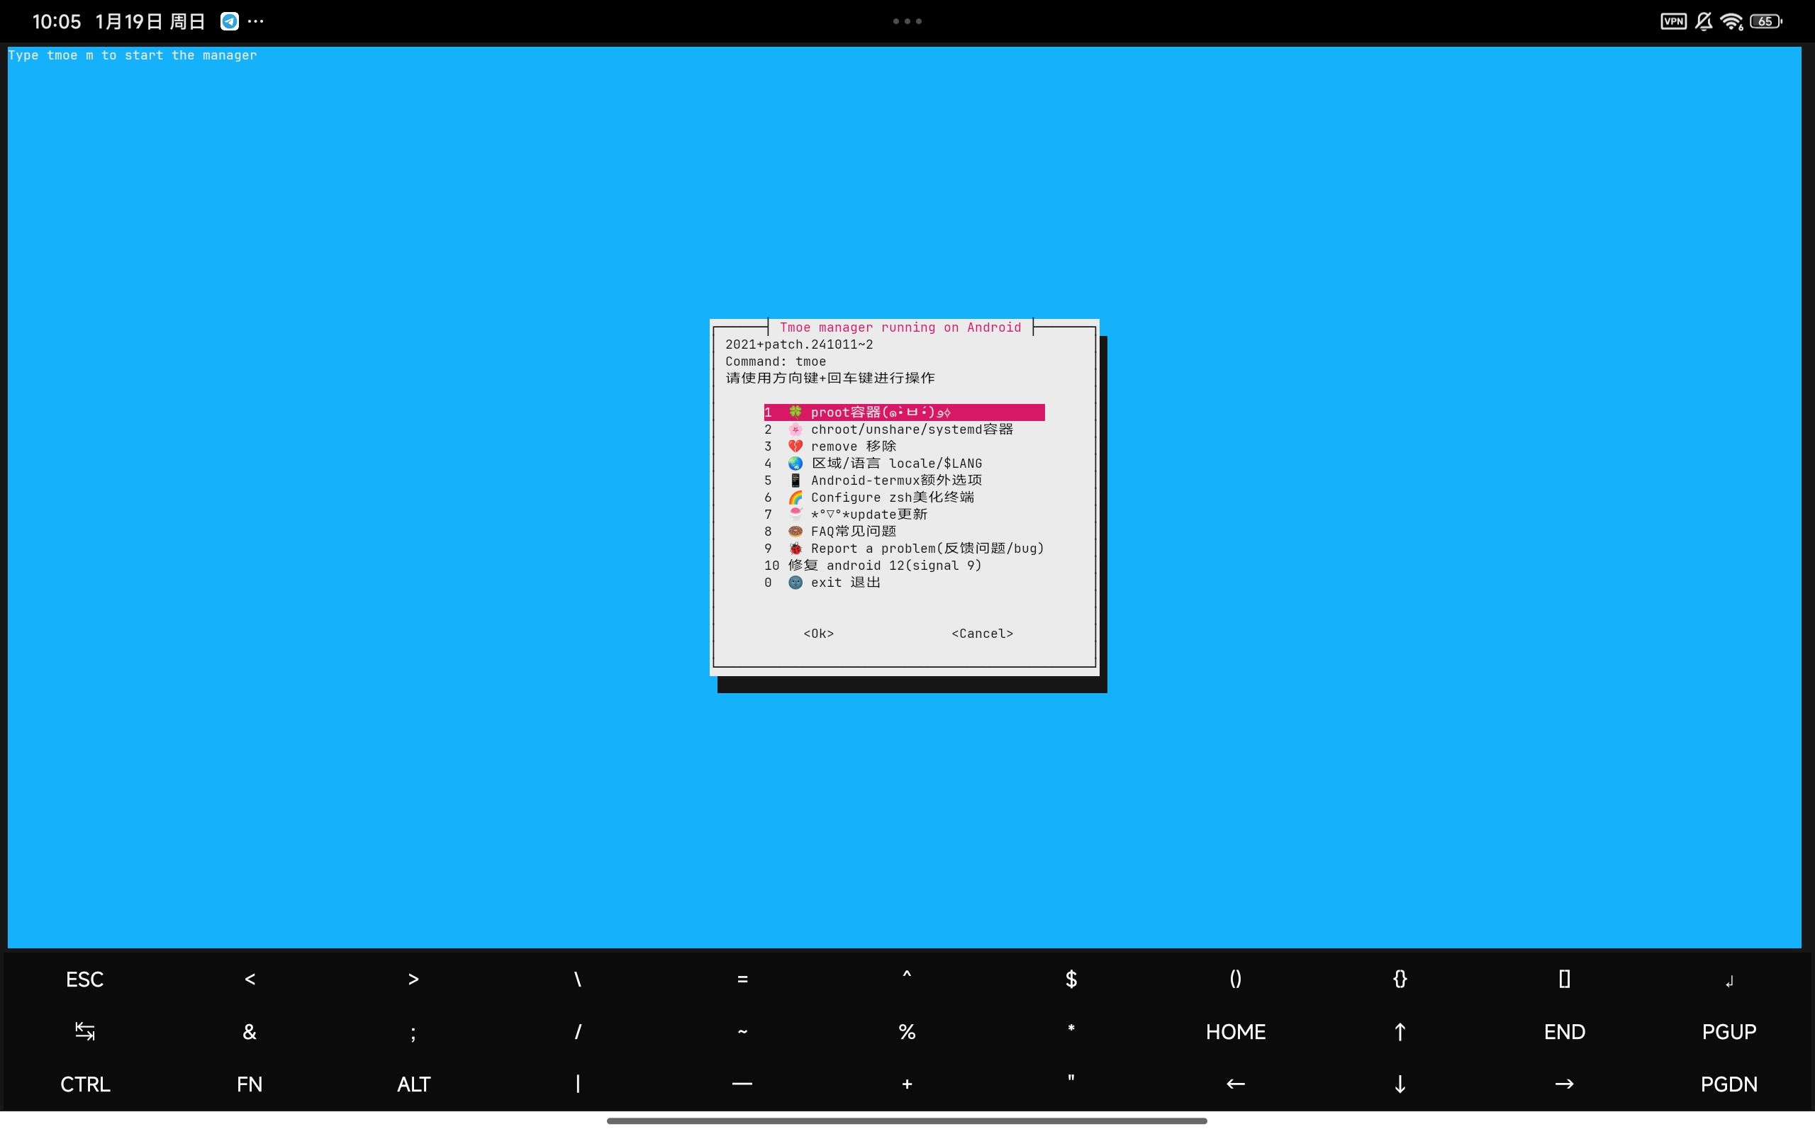This screenshot has width=1815, height=1134.
Task: Tap the battery indicator icon
Action: [x=1766, y=21]
